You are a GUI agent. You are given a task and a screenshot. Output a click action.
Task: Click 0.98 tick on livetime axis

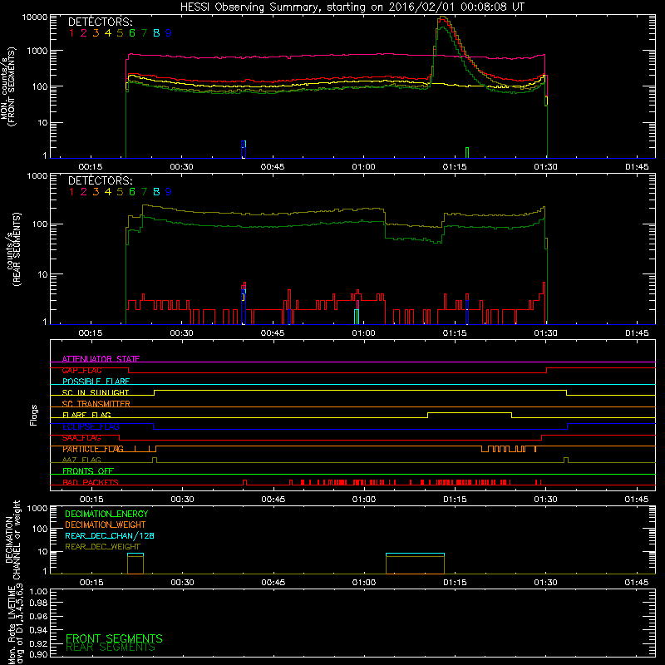(38, 603)
